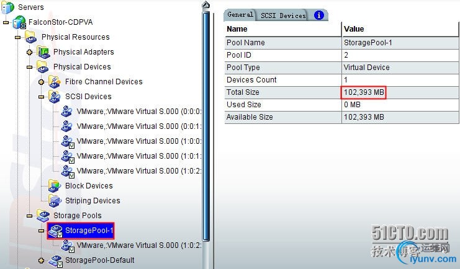Select the Physical Adapters label
This screenshot has width=460, height=269.
point(84,52)
